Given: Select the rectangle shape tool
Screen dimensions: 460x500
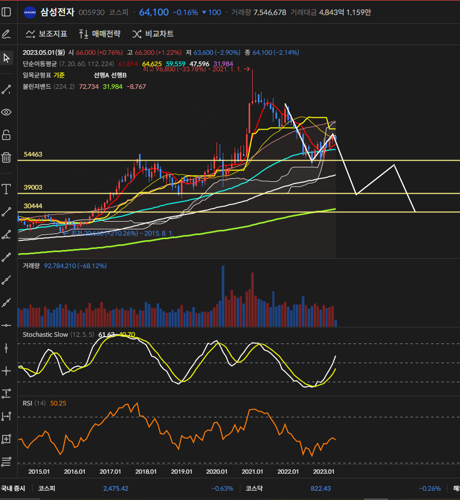Looking at the screenshot, I should pos(6,439).
